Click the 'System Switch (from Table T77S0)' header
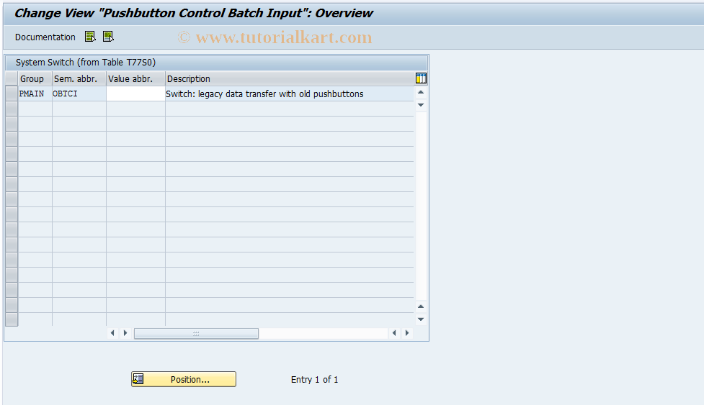The width and height of the screenshot is (704, 405). (x=86, y=63)
